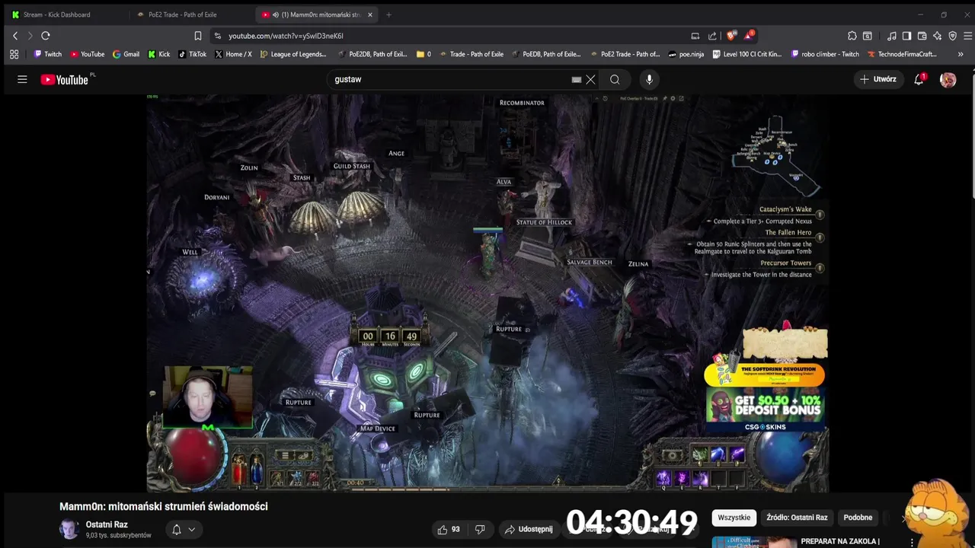Open the music note playlist icon
This screenshot has height=548, width=975.
click(x=891, y=36)
